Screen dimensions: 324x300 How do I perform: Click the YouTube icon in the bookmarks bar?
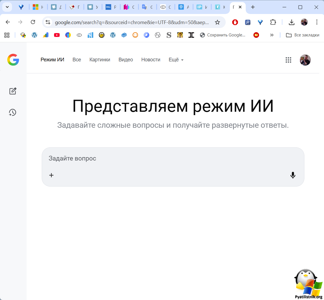point(57,35)
